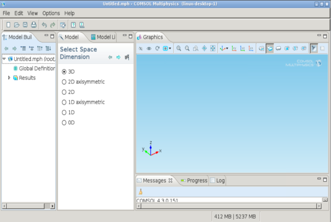Screen dimensions: 331x222
Task: Finish the wizard with the checkered flag
Action: coord(127,57)
